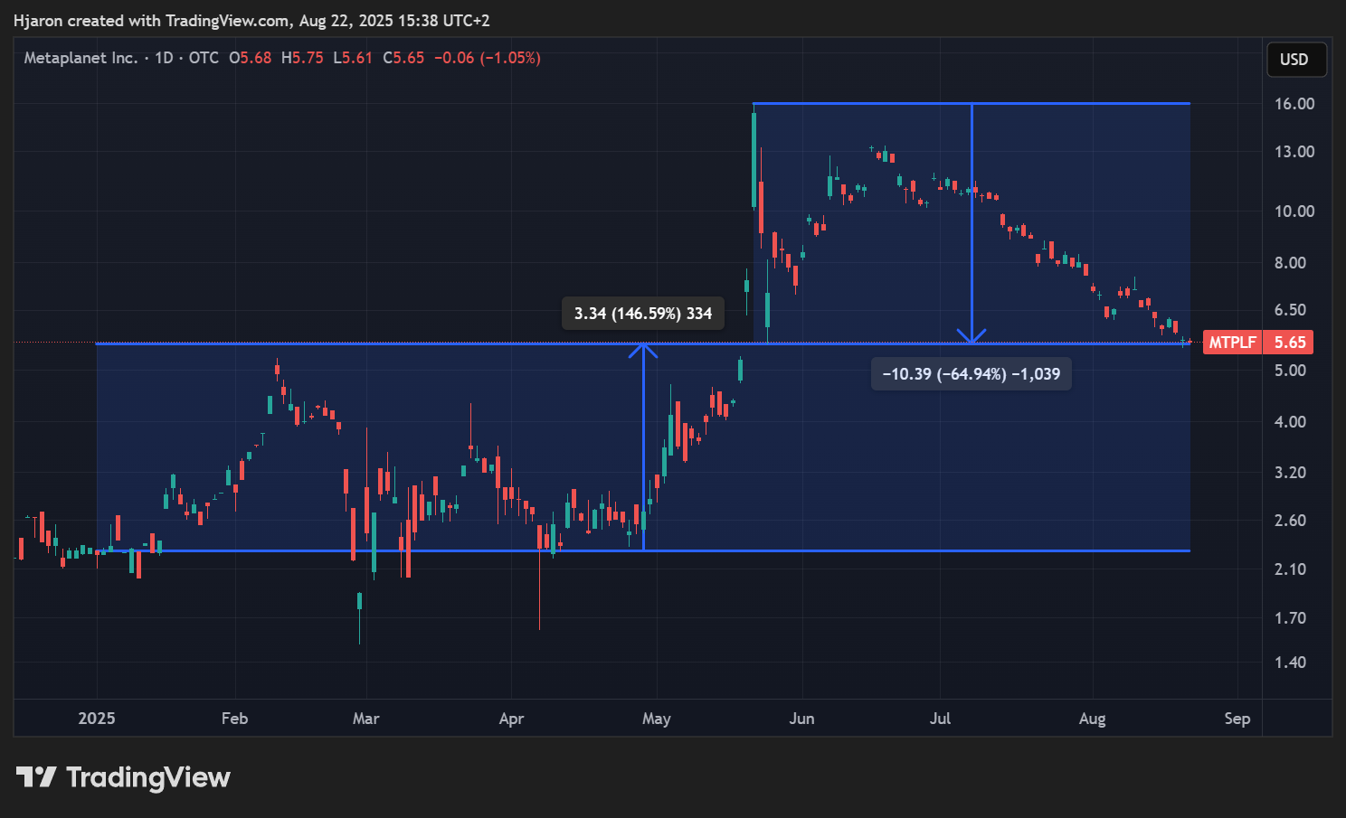Select the 2025 year marker on time axis
1346x818 pixels.
click(97, 719)
